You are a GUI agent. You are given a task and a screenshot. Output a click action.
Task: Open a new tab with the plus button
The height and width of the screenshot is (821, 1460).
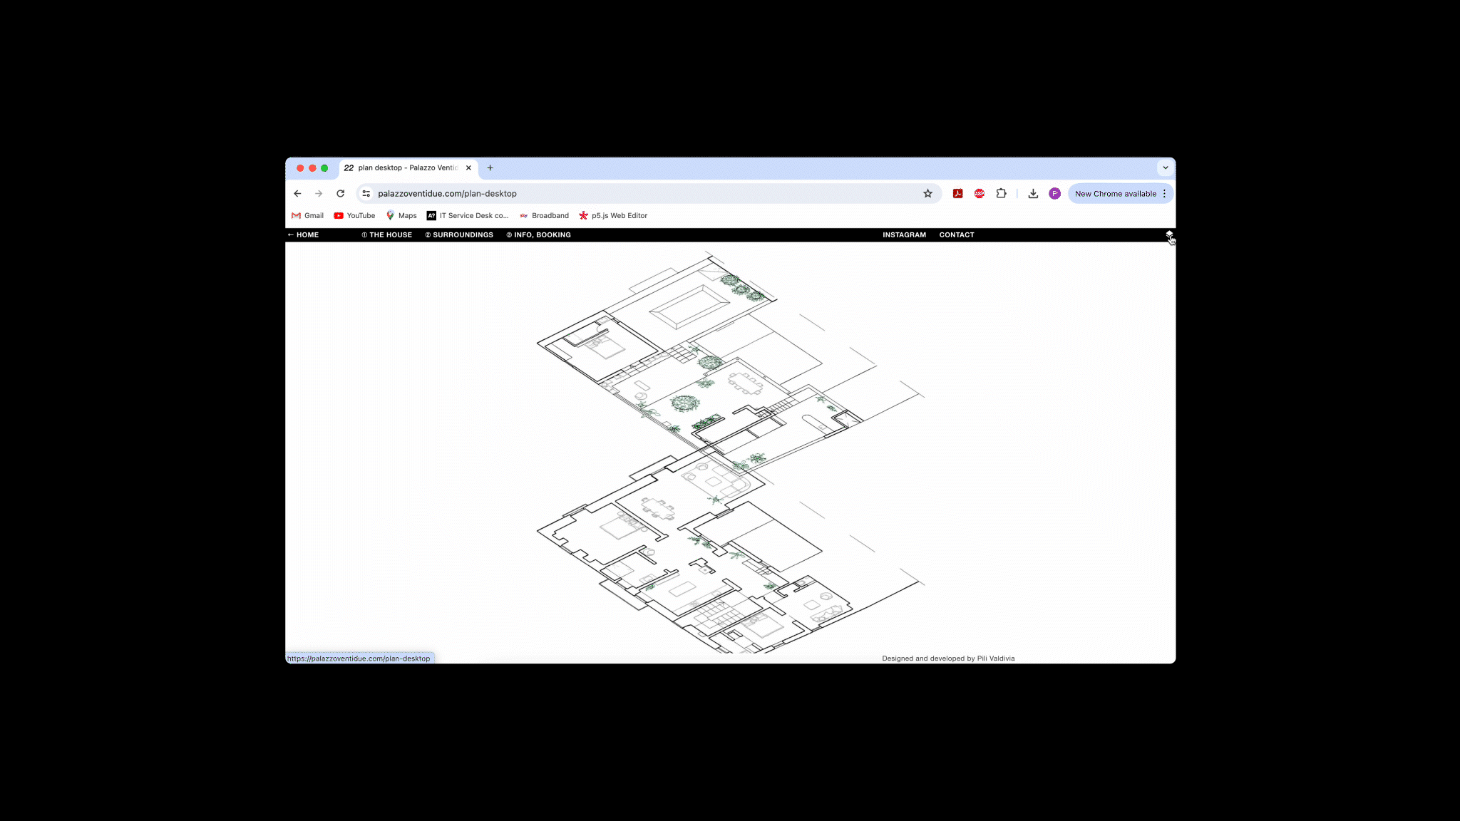point(490,168)
